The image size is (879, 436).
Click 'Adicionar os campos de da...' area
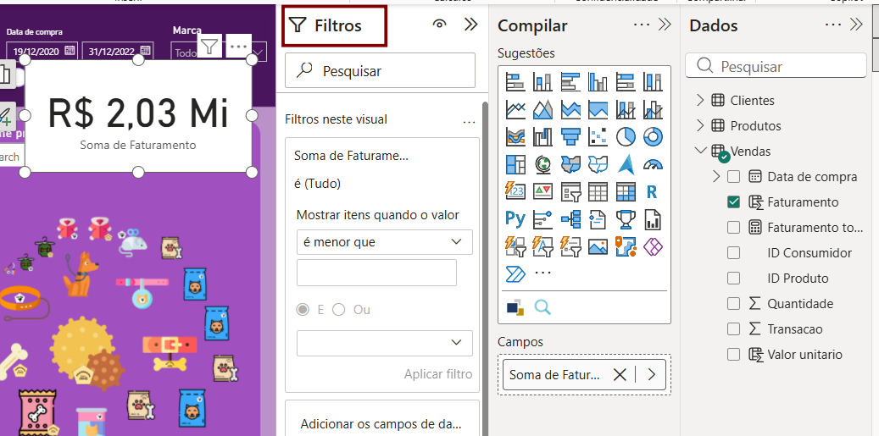pos(381,423)
